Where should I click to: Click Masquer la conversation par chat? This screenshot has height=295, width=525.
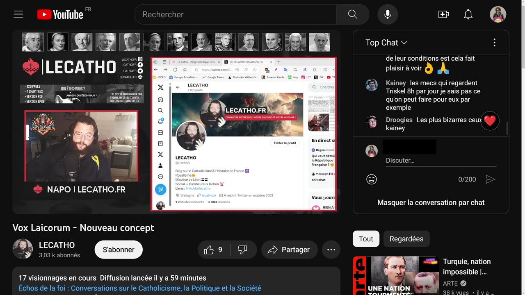[x=431, y=202]
